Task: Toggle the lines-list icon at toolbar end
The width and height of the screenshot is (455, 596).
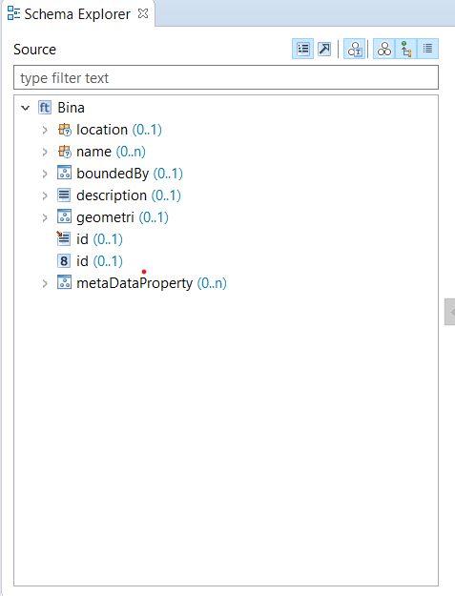Action: [x=427, y=49]
